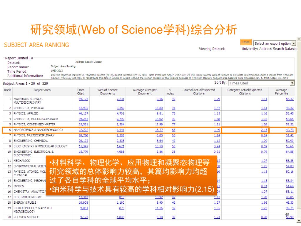Click Times Cited 10,908 for Energy & Fuels
Image resolution: width=301 pixels, height=226 pixels.
tap(83, 202)
